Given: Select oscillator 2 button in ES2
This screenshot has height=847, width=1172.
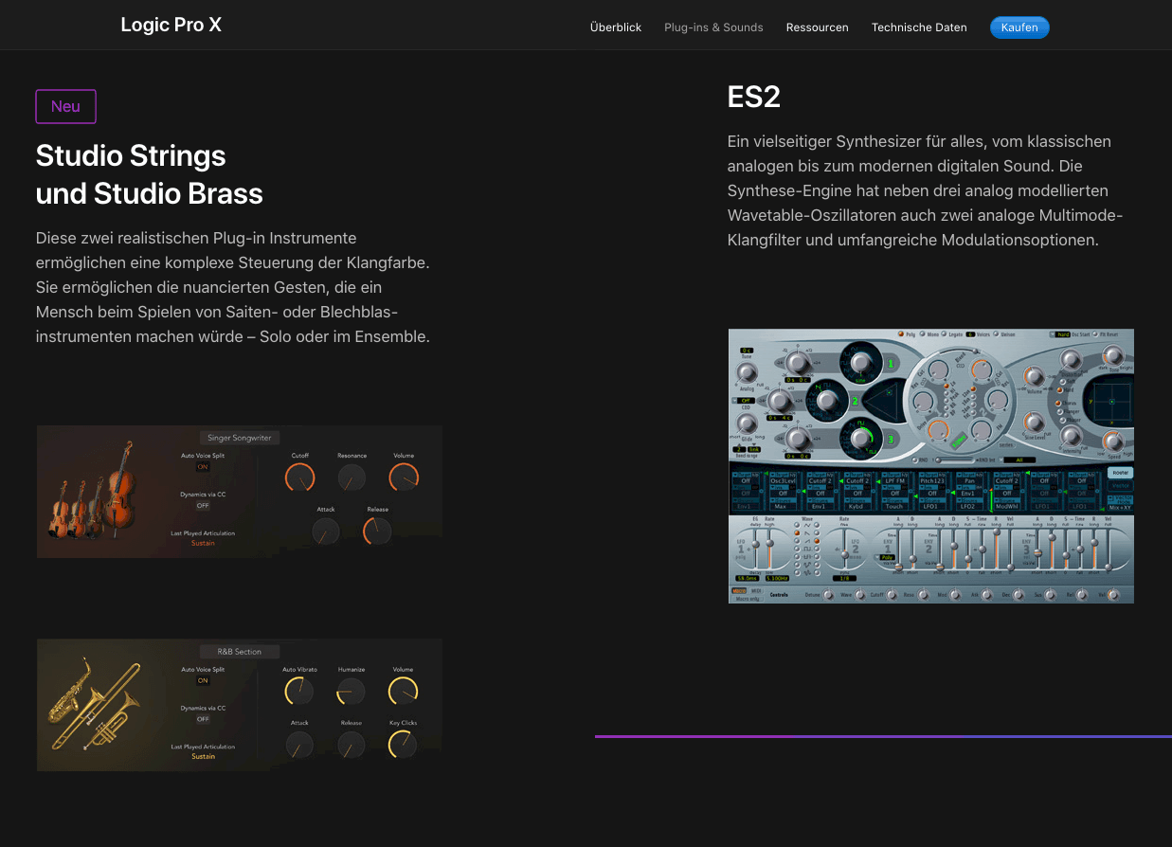Looking at the screenshot, I should [x=855, y=401].
